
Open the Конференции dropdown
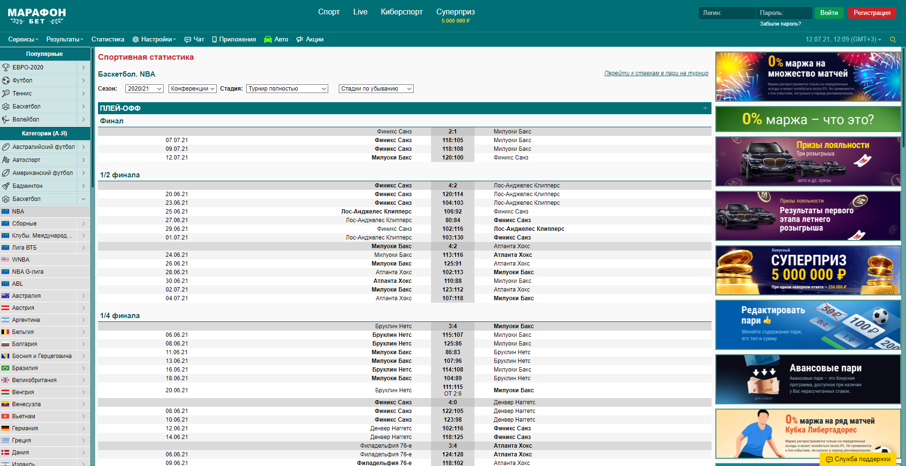point(192,89)
